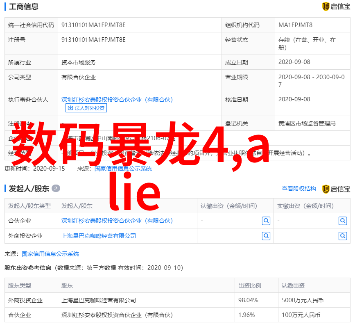This screenshot has width=355, height=324.
Task: Open the 查看股权结构 link
Action: [298, 189]
